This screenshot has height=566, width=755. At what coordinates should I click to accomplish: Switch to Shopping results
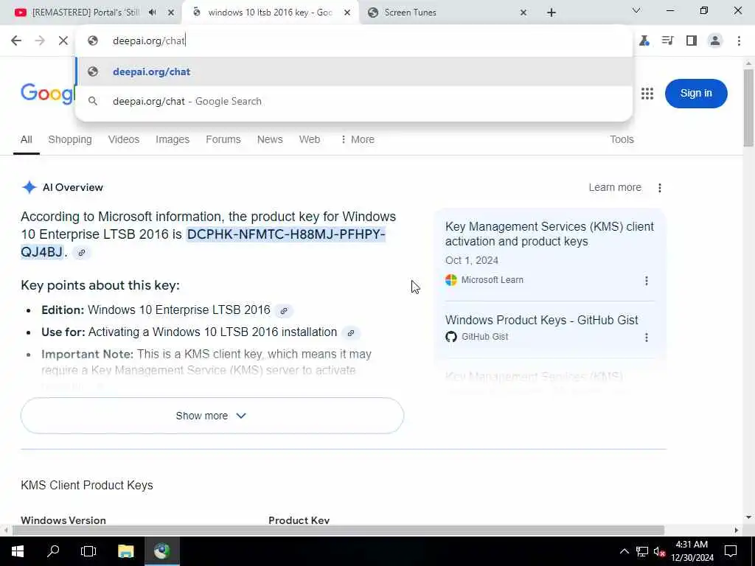coord(70,139)
